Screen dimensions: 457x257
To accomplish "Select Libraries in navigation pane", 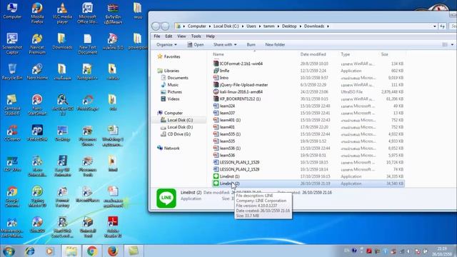I will coord(169,71).
